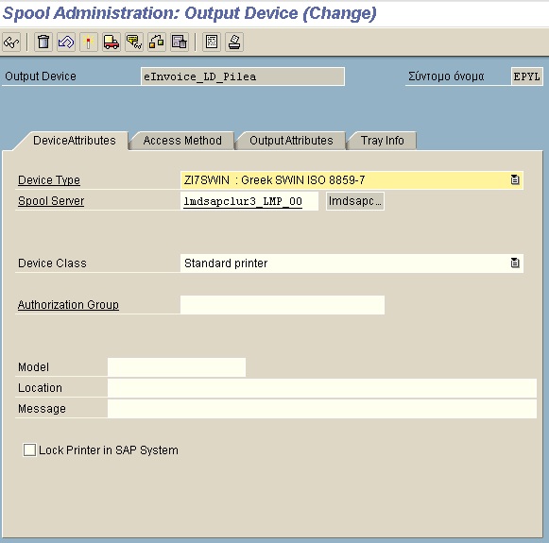The width and height of the screenshot is (549, 543).
Task: Click the glasses Display/Change toggle icon
Action: (x=11, y=42)
